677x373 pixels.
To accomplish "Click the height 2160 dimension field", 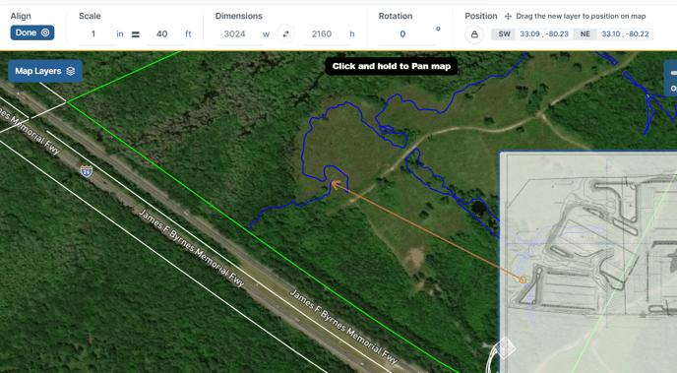I will point(322,34).
